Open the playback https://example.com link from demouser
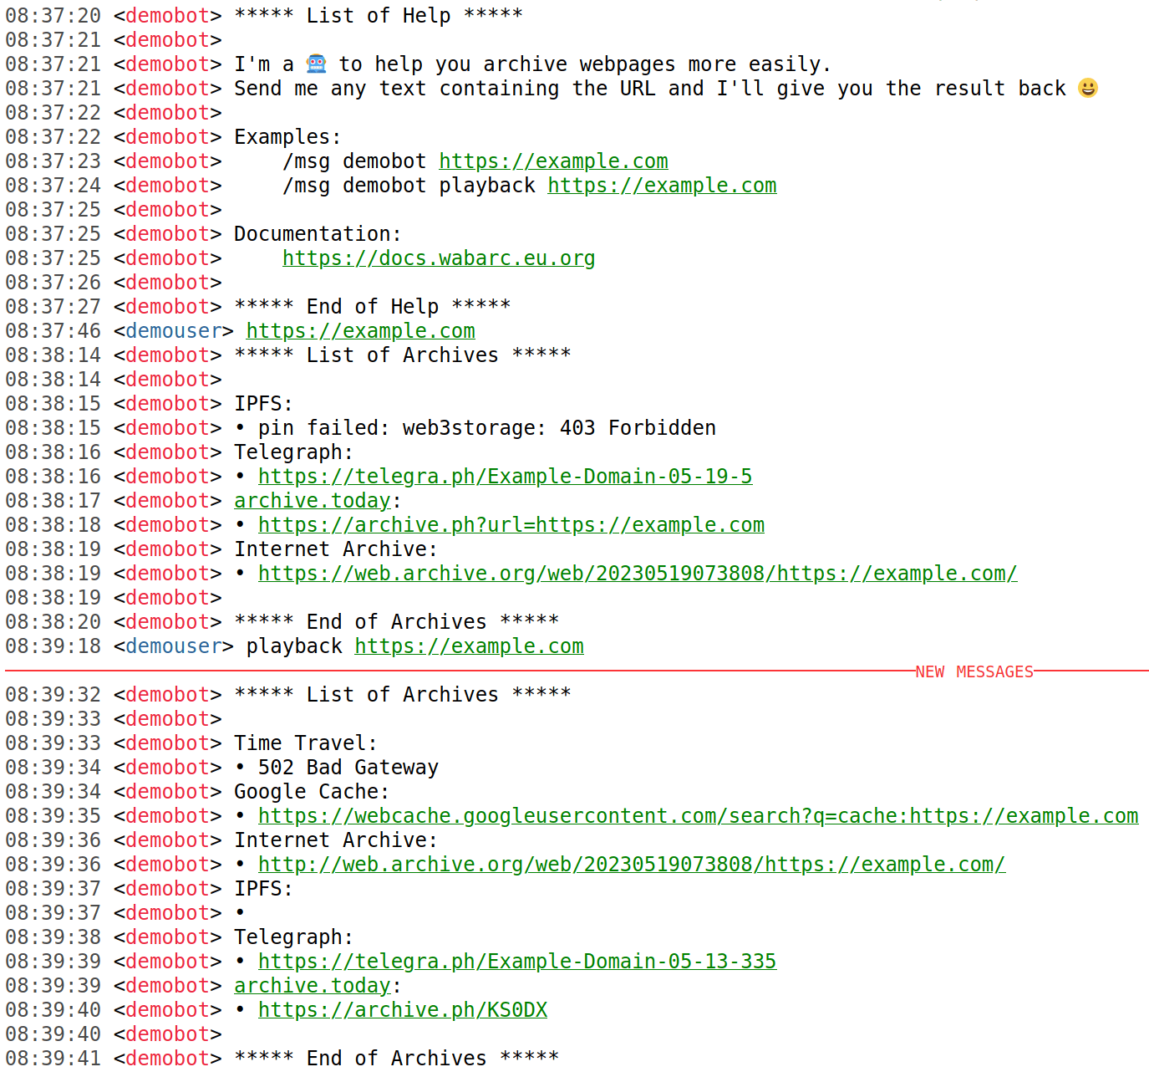 (x=469, y=646)
